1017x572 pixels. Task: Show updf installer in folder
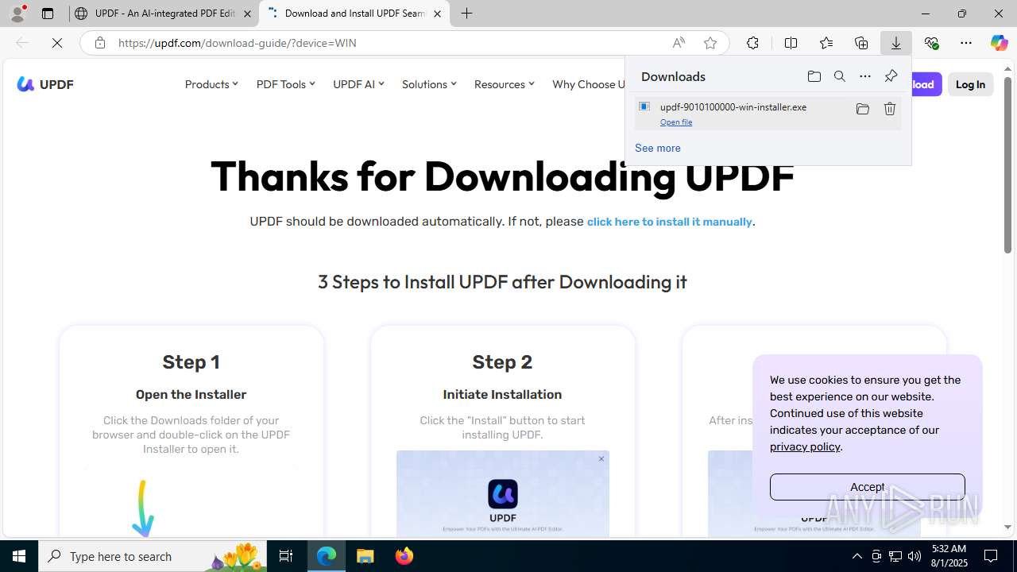click(863, 109)
